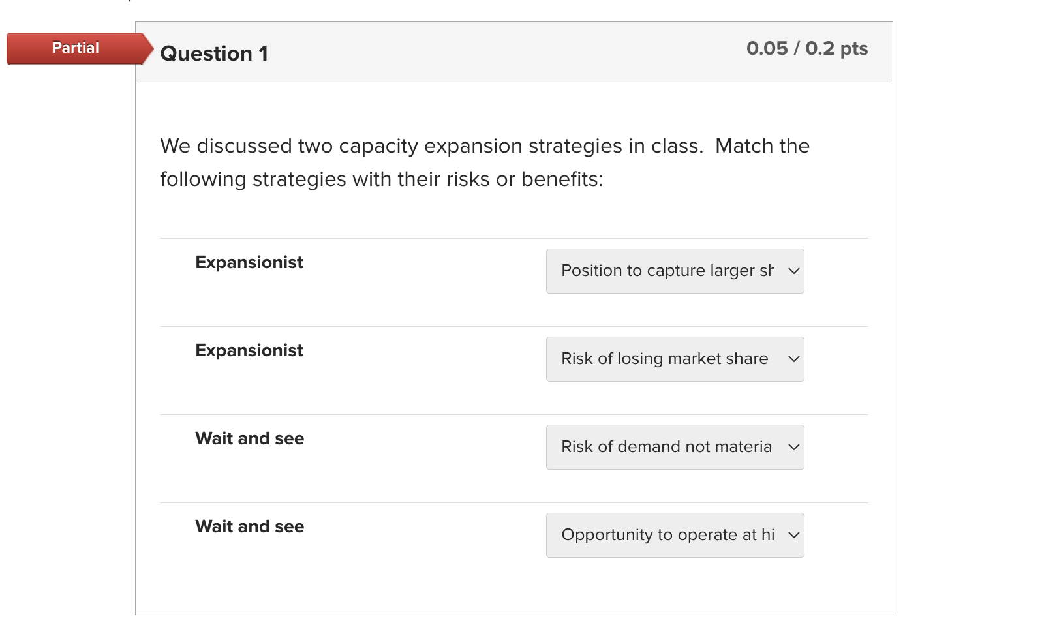Click the divider line above the first match row
Screen dimensions: 1057x638
[513, 237]
